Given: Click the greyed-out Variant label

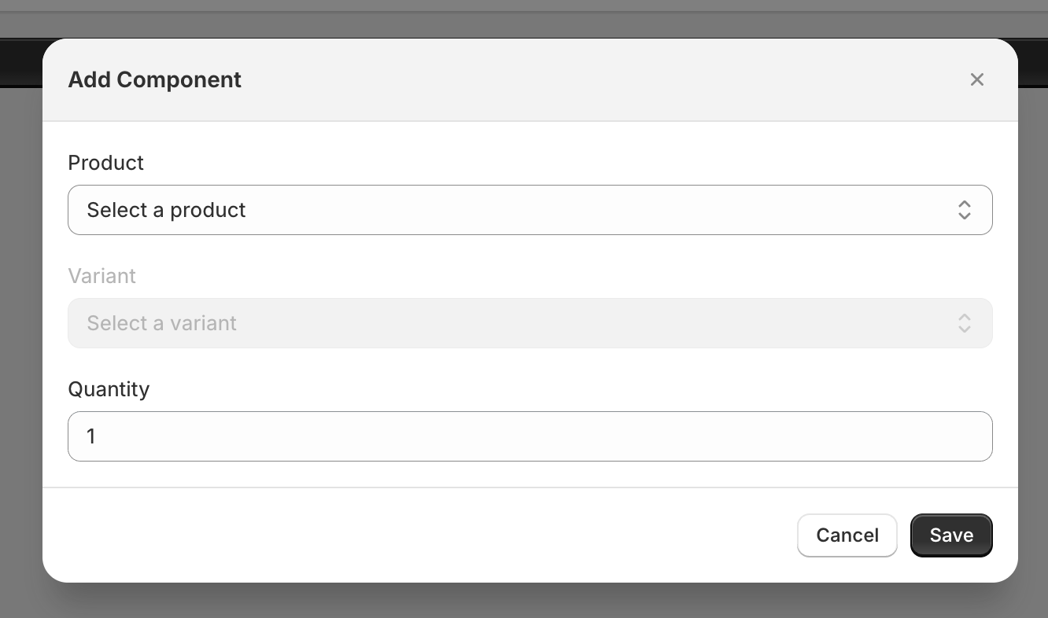Looking at the screenshot, I should (102, 276).
